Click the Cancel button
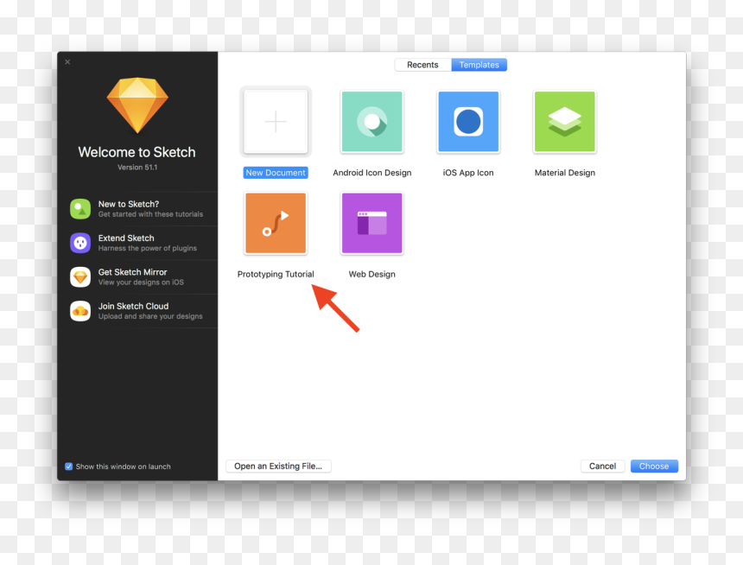Image resolution: width=743 pixels, height=565 pixels. 602,466
